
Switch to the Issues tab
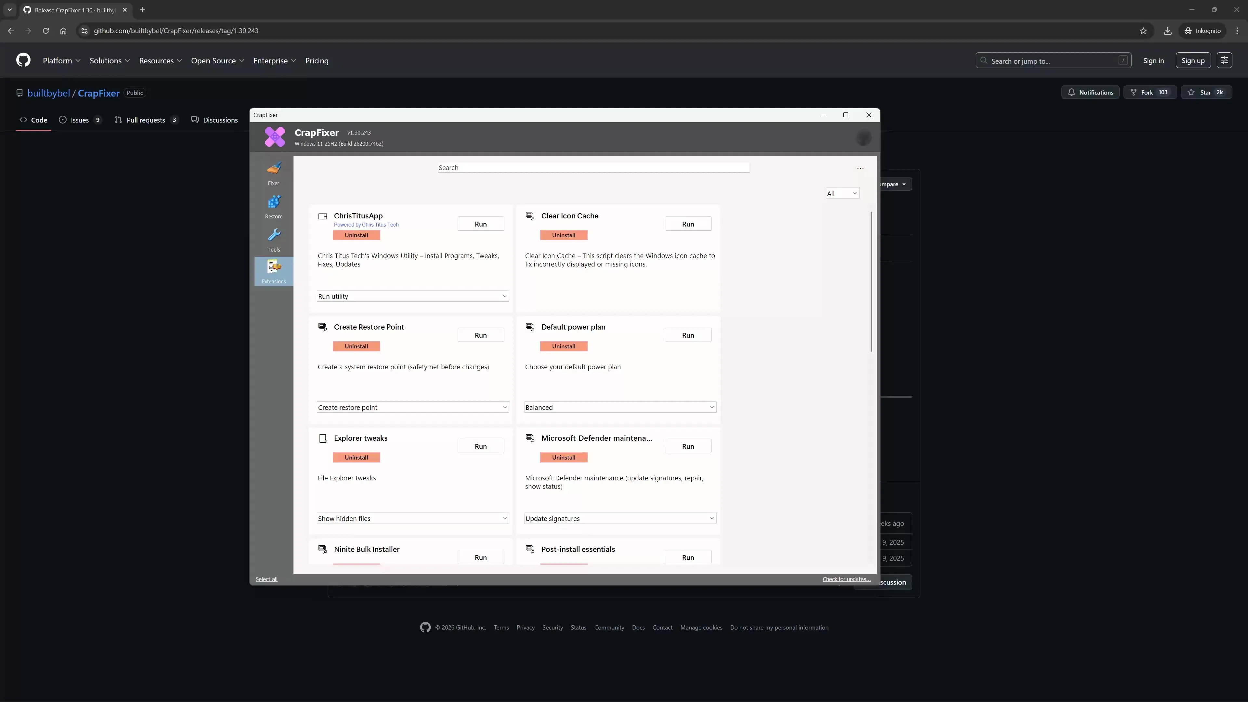coord(79,120)
